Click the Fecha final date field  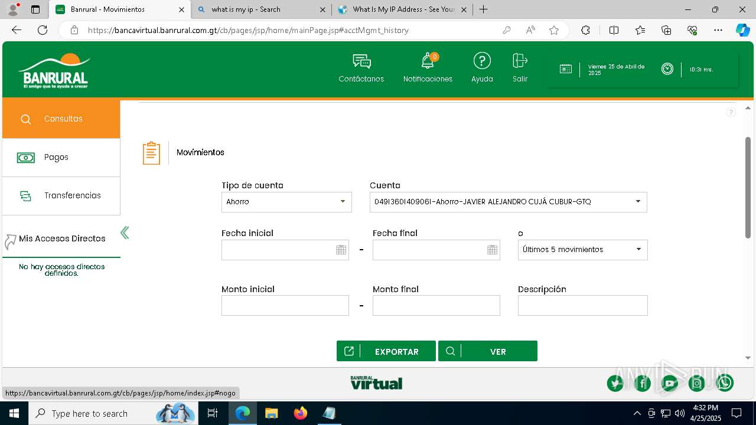click(x=436, y=250)
